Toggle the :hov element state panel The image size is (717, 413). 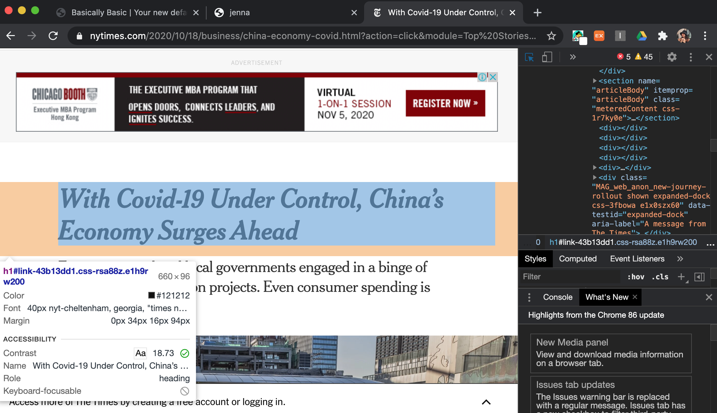[636, 277]
